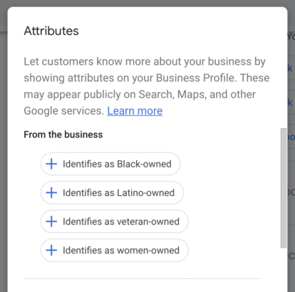Click the attributes description paragraph text
The height and width of the screenshot is (292, 295).
click(147, 86)
